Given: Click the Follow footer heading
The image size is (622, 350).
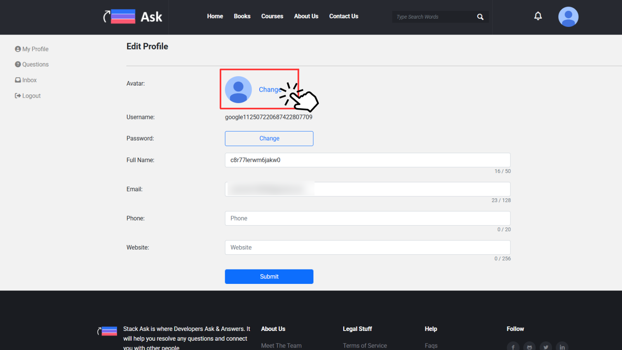Looking at the screenshot, I should tap(515, 329).
